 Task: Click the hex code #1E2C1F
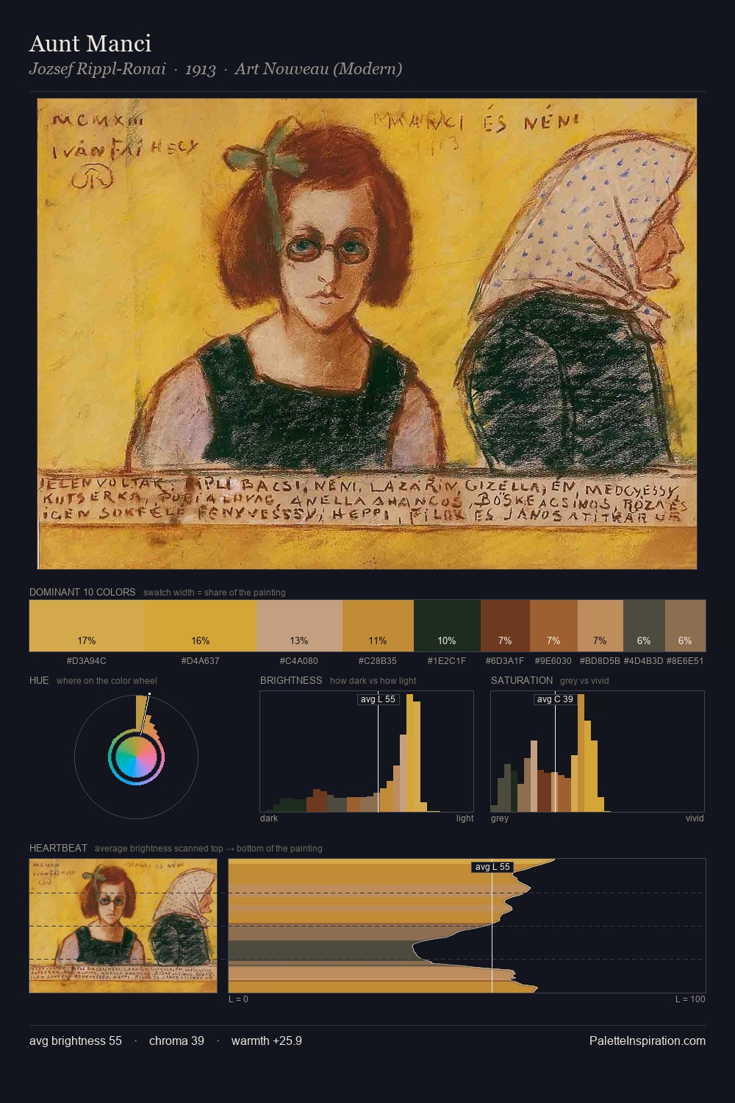pos(447,661)
